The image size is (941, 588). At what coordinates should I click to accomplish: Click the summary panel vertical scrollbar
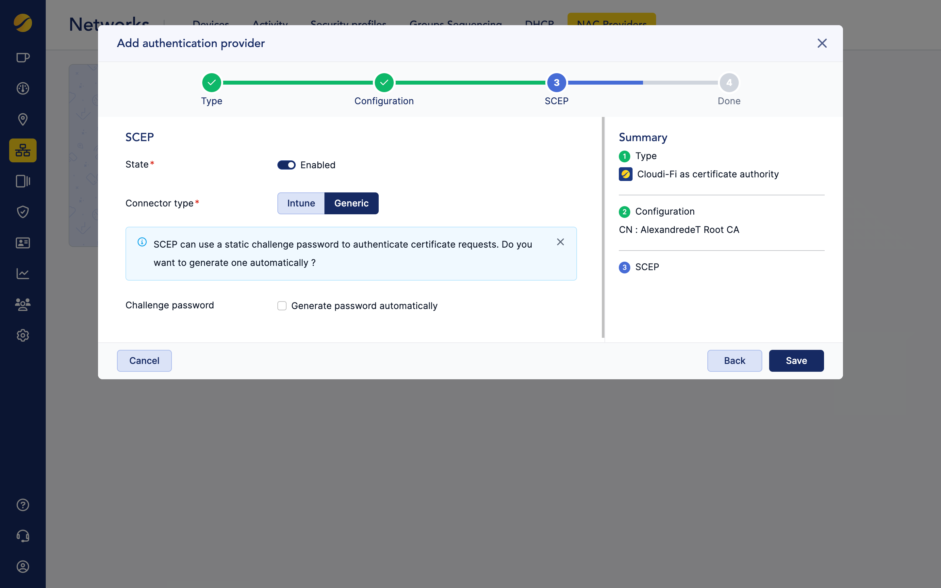tap(603, 227)
